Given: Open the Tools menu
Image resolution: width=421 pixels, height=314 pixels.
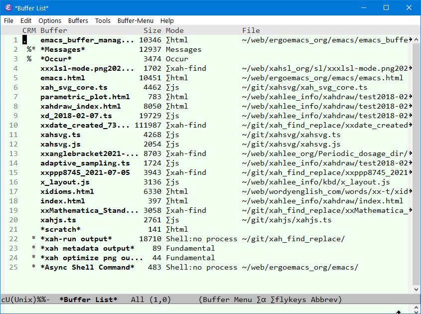Looking at the screenshot, I should pyautogui.click(x=103, y=20).
